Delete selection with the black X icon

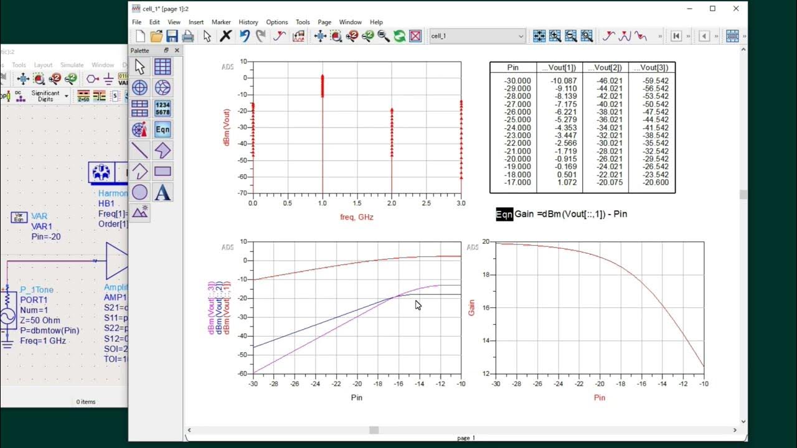[225, 36]
